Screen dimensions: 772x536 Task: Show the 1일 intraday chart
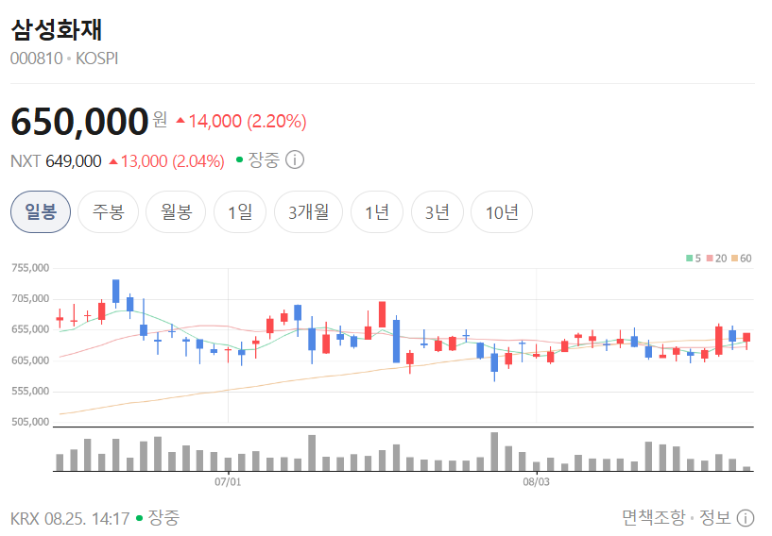pos(240,212)
